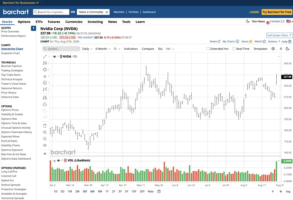Select the 3M time range tab
This screenshot has width=293, height=200.
pos(85,191)
